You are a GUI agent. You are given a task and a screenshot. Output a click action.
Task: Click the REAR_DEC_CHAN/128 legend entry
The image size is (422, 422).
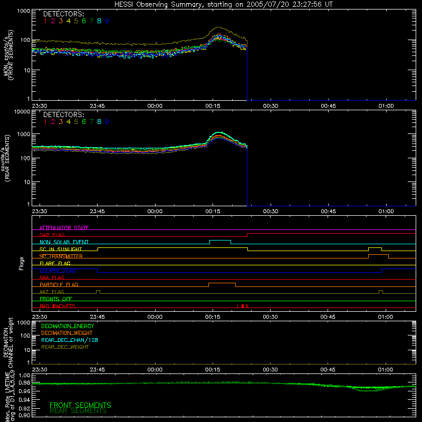(x=70, y=340)
